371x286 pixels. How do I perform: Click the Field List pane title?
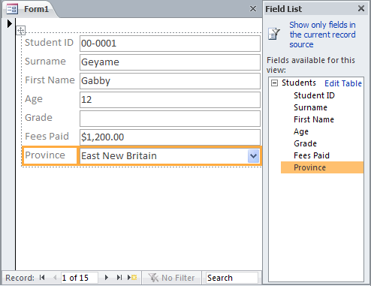pyautogui.click(x=283, y=9)
